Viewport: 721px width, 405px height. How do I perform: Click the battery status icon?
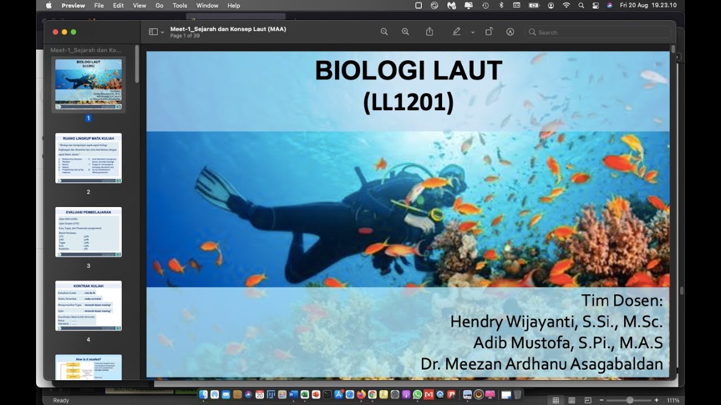(x=534, y=5)
